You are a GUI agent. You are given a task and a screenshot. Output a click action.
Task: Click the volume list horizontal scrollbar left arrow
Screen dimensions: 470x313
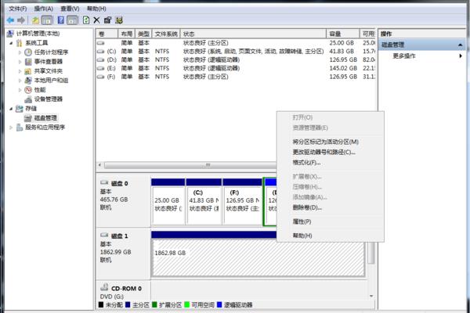coord(100,165)
